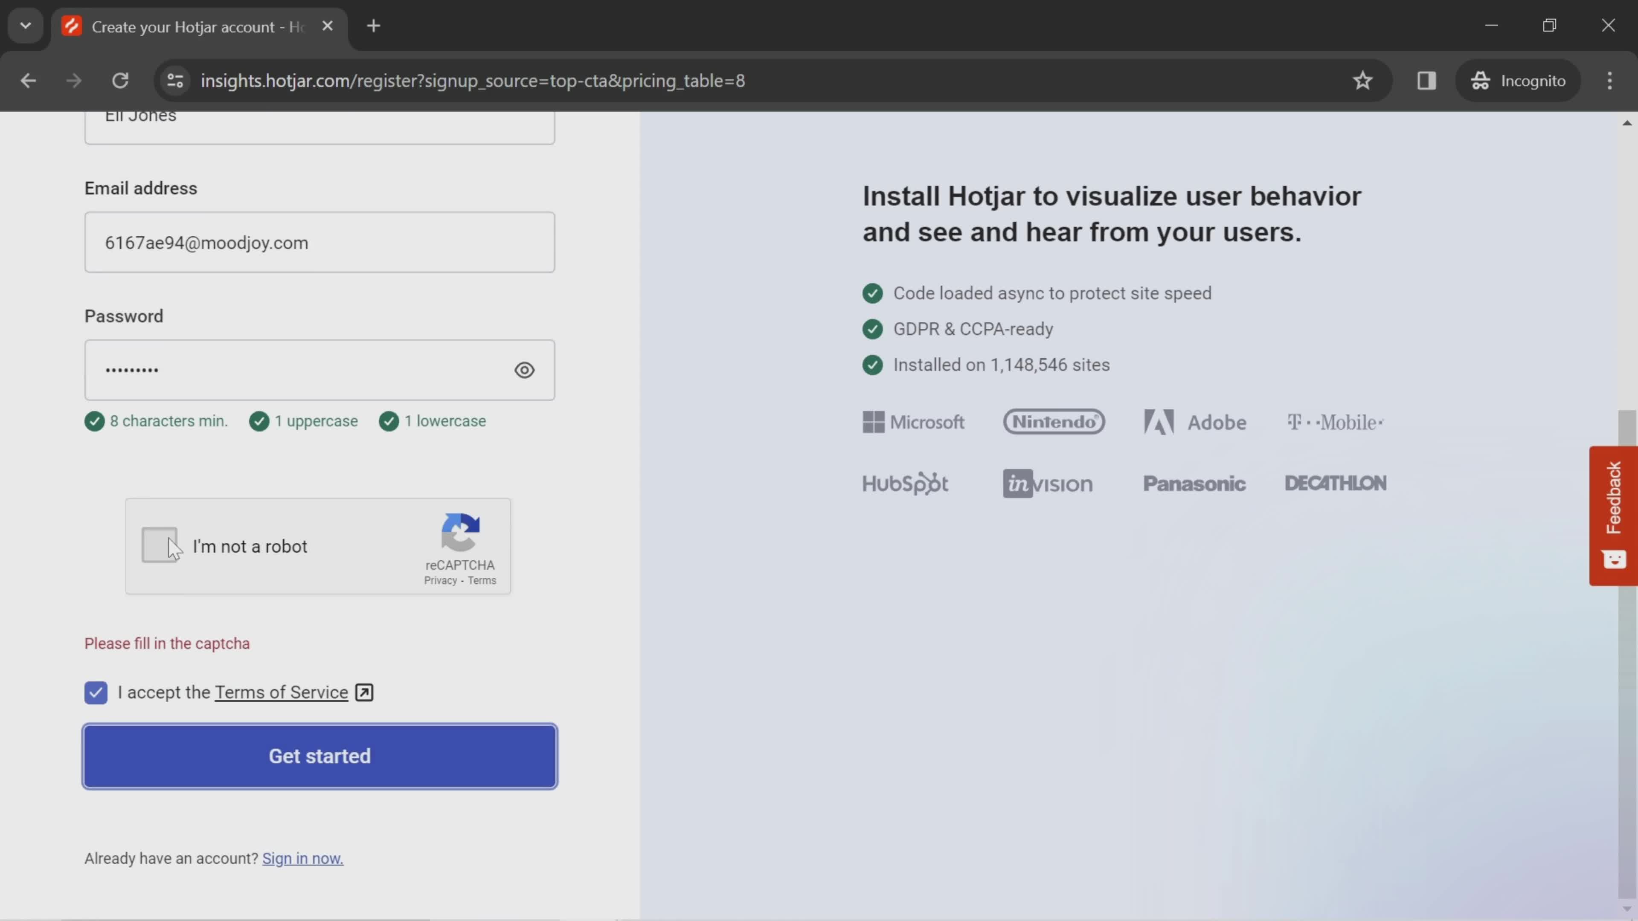This screenshot has width=1638, height=921.
Task: Click the reCAPTCHA logo
Action: point(460,533)
